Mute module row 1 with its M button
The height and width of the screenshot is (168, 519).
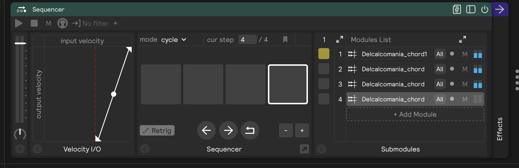tap(465, 54)
